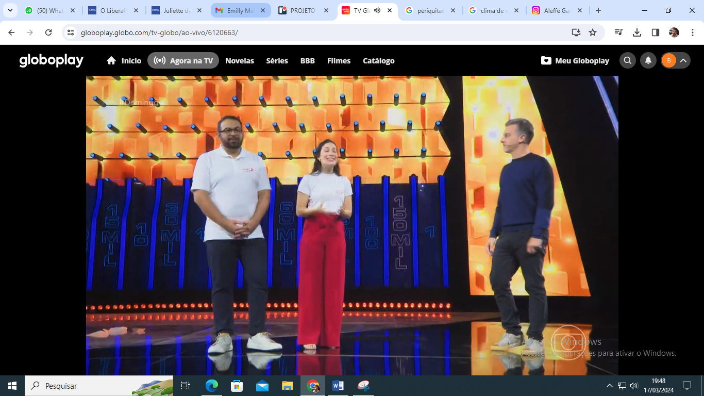Select the Agora na TV button

tap(183, 61)
